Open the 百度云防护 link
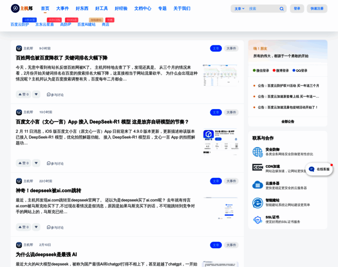 click(20, 24)
